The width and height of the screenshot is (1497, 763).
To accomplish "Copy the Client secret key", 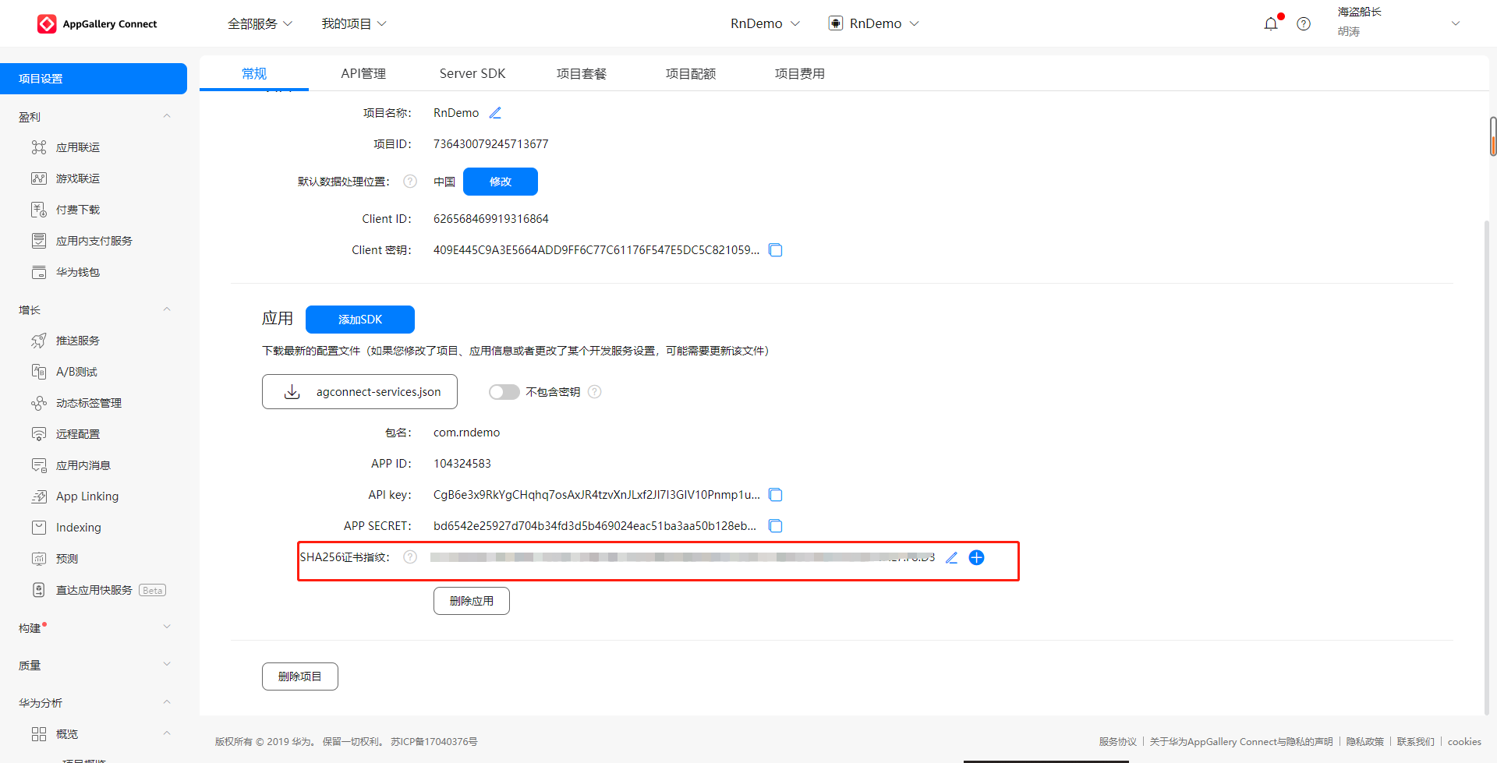I will [776, 250].
